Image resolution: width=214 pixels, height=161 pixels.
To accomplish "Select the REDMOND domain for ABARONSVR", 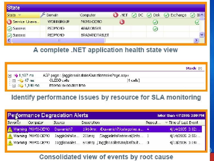I will point(56,28).
